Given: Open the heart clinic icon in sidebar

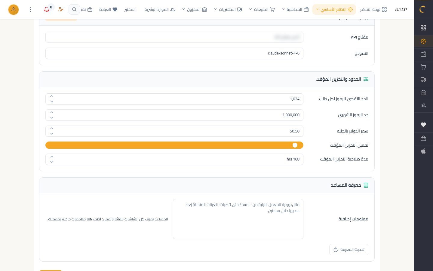Looking at the screenshot, I should tap(423, 125).
